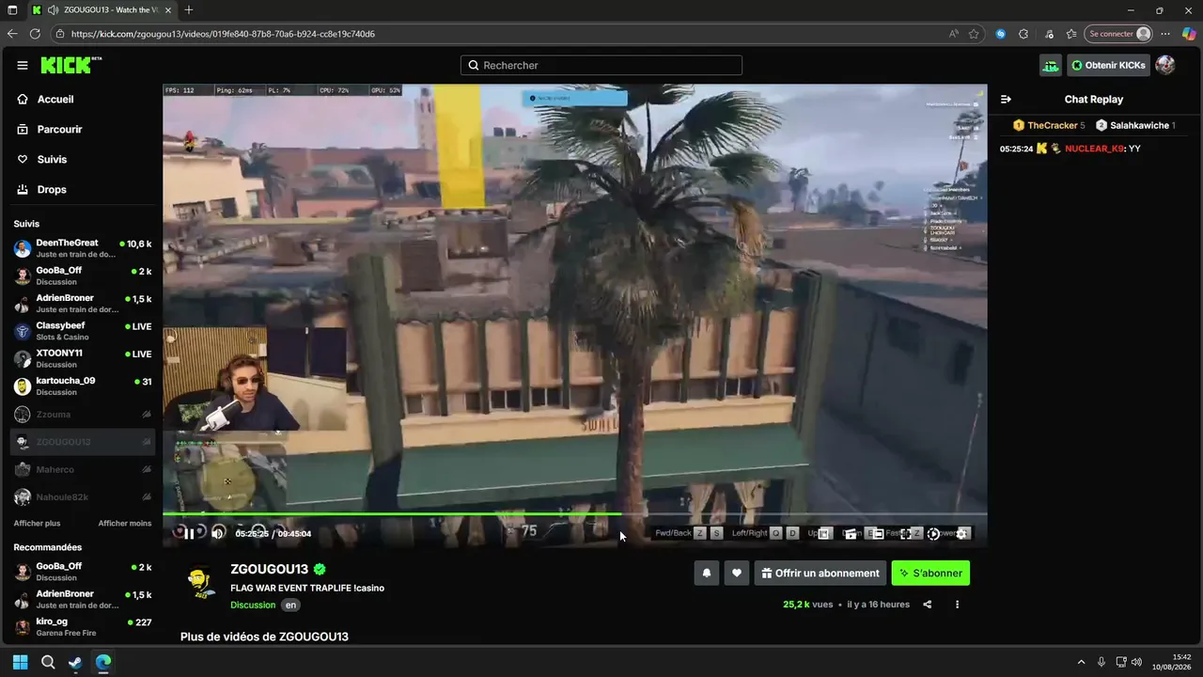Screen dimensions: 1203x677
Task: Click ZGOUGOU13 channel avatar
Action: coord(201,581)
